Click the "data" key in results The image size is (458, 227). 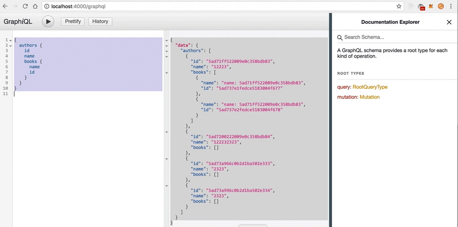coord(183,45)
